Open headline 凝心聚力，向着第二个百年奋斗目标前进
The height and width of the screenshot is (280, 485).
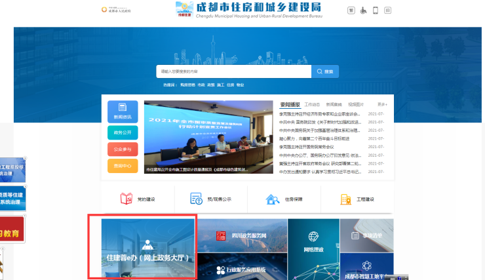[314, 138]
